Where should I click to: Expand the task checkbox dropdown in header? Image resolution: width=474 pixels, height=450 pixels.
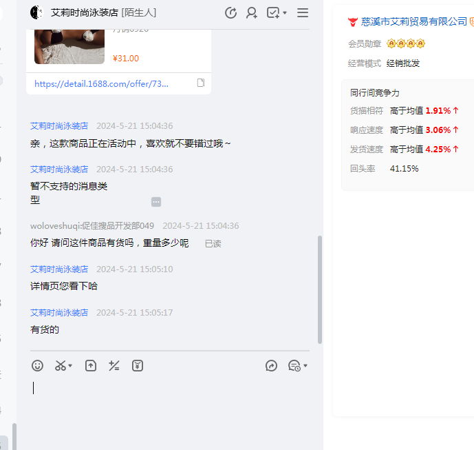tap(285, 12)
